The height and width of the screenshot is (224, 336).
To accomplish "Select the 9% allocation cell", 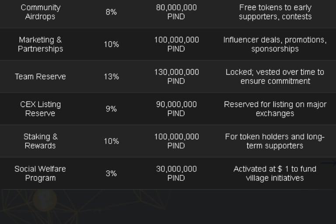I will [x=111, y=109].
